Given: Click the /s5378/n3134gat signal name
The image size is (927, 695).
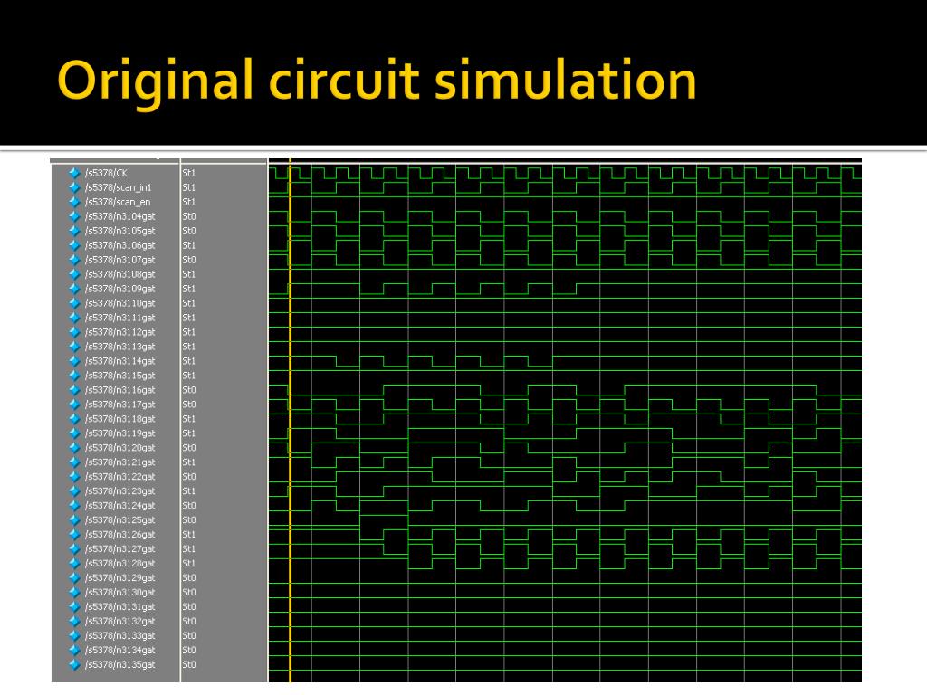Looking at the screenshot, I should [120, 651].
